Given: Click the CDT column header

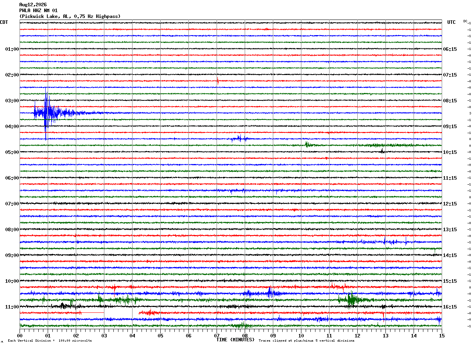Looking at the screenshot, I should (x=4, y=22).
